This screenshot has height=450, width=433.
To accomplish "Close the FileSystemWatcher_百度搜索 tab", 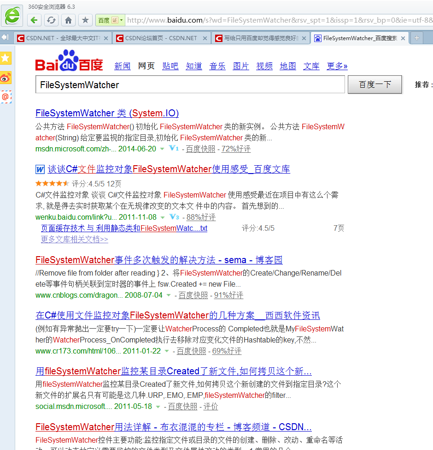I will pyautogui.click(x=403, y=38).
